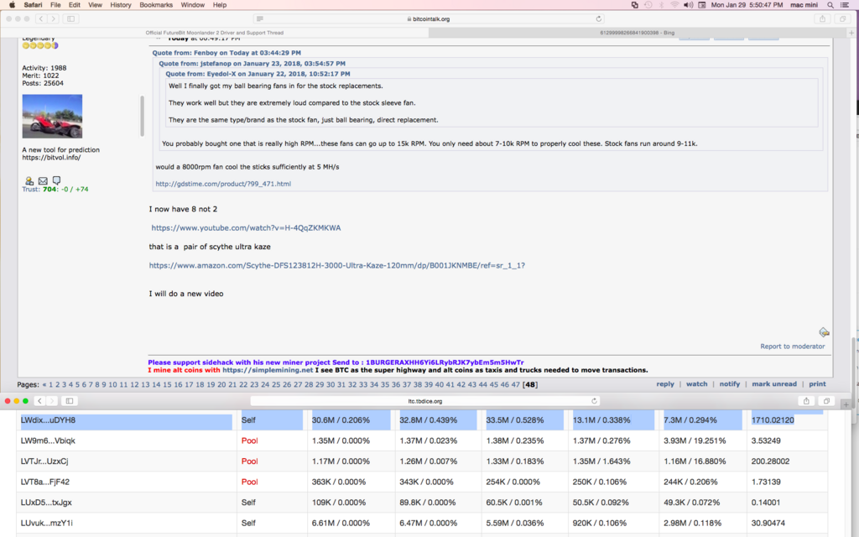This screenshot has height=537, width=859.
Task: Follow the gdstime.com product link
Action: click(x=223, y=184)
